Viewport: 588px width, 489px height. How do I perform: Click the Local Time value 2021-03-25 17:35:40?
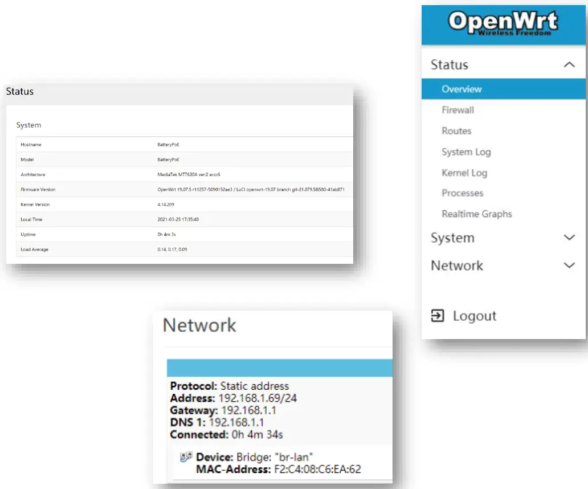click(178, 219)
